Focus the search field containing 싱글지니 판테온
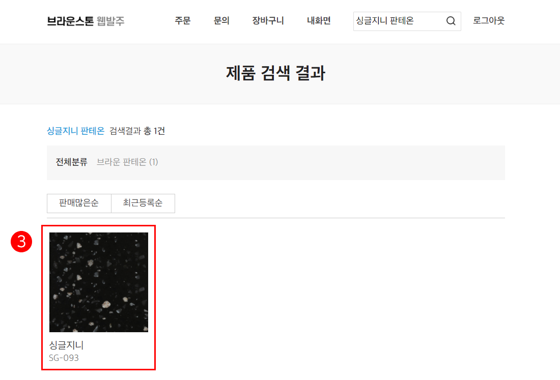Screen dimensions: 560x380 pos(399,21)
